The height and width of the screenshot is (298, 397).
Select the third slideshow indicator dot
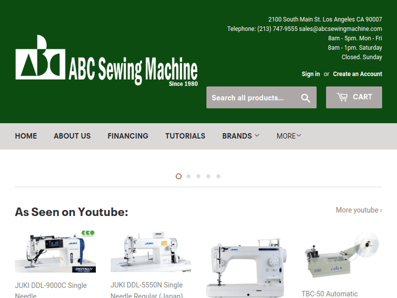pos(198,176)
